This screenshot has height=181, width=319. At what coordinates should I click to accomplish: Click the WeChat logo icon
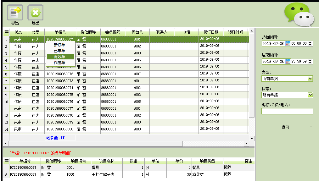click(x=299, y=15)
